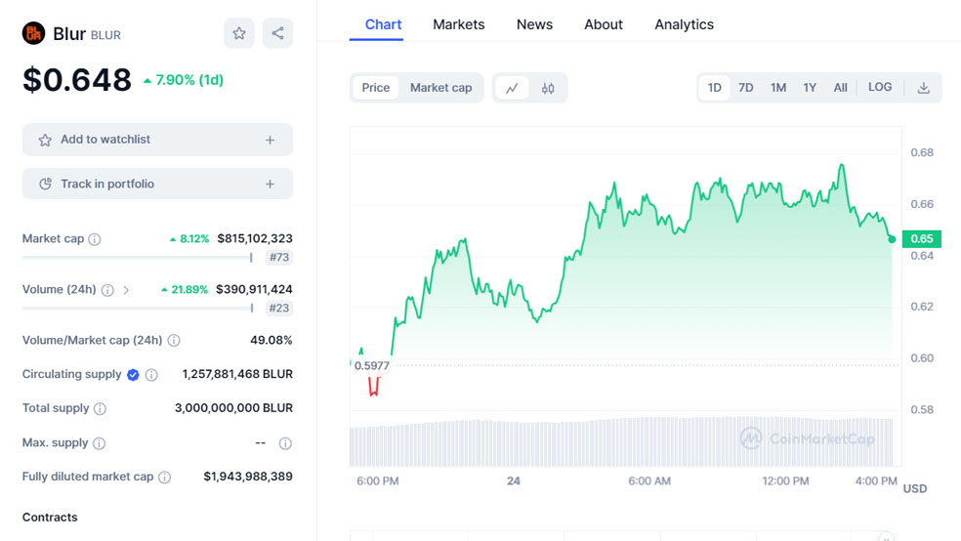Viewport: 961px width, 541px height.
Task: Click the Market cap rank slider bar
Action: (x=137, y=258)
